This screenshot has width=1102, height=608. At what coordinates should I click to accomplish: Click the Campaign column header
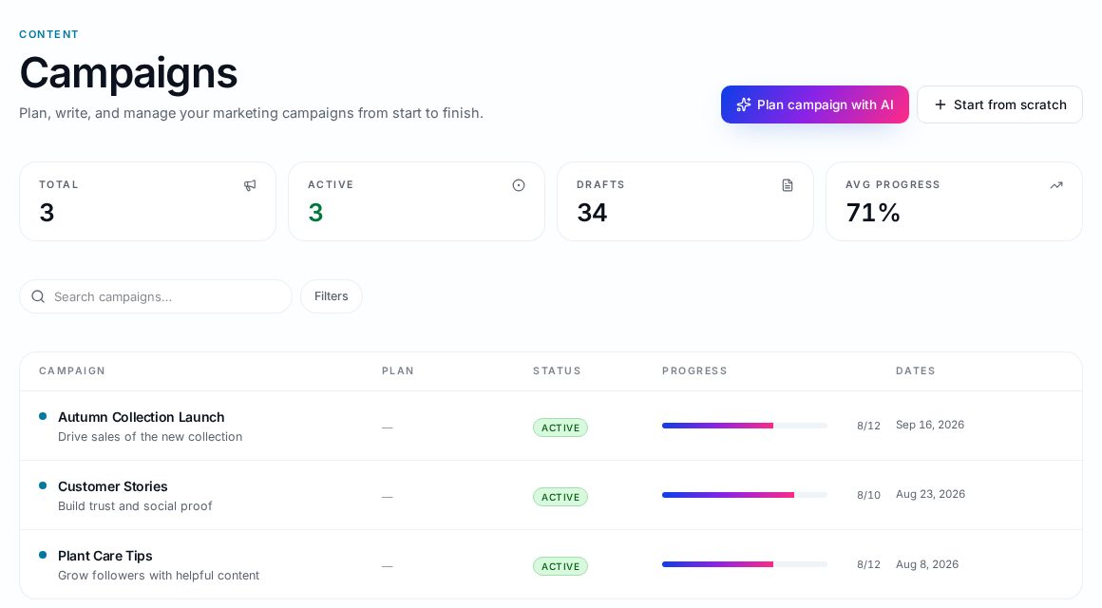[x=71, y=370]
